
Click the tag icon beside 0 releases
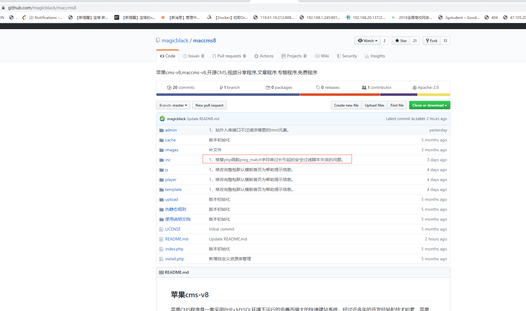[x=318, y=88]
